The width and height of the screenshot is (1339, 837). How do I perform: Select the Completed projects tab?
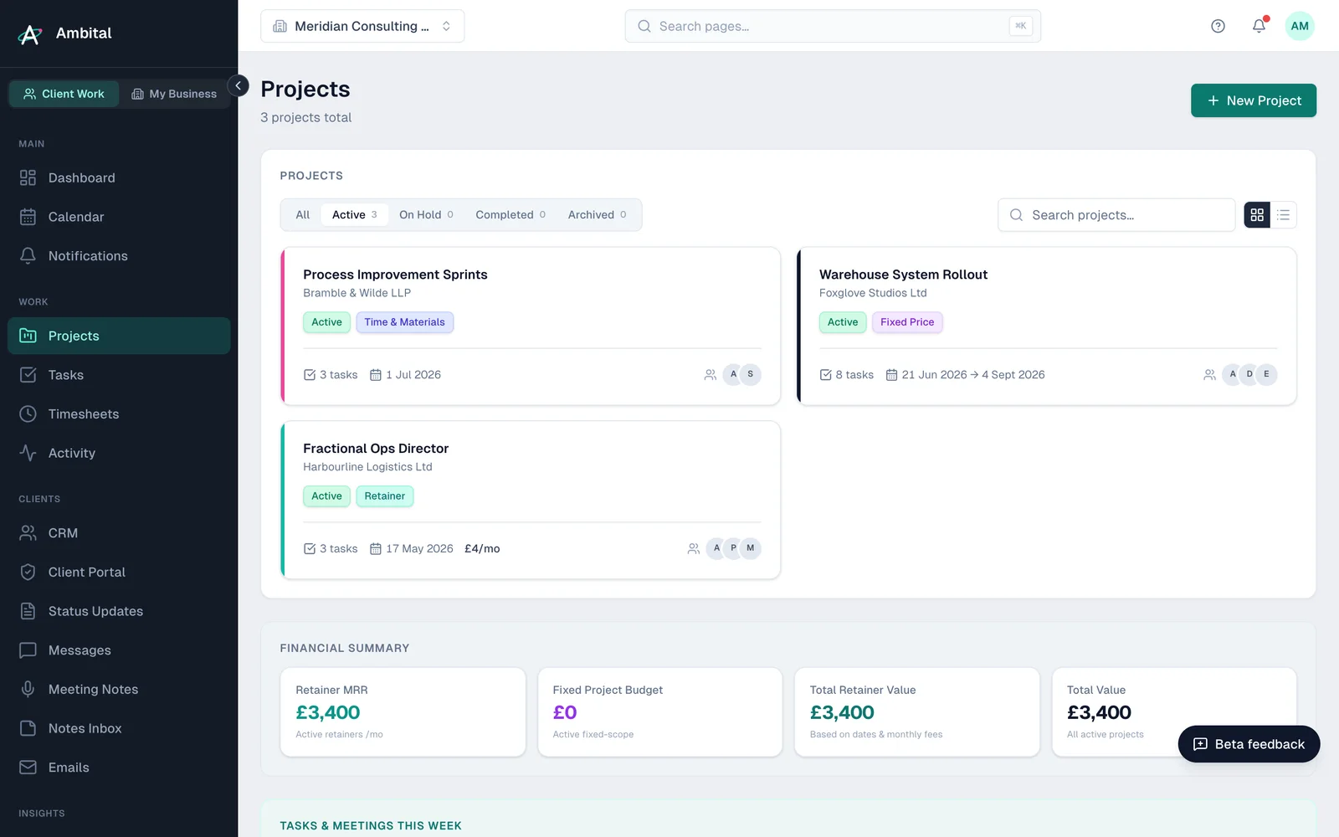[510, 215]
